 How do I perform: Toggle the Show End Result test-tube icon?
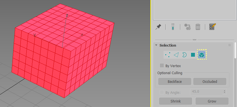[x=173, y=27]
